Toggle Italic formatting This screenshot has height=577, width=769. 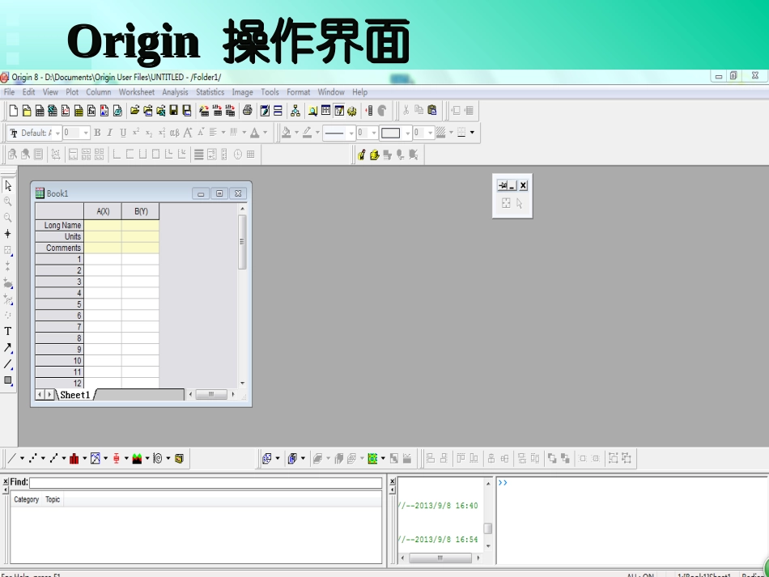pyautogui.click(x=110, y=133)
